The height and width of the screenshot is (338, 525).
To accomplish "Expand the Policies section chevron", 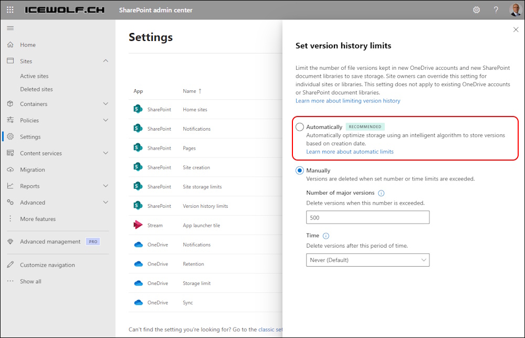I will coord(106,120).
